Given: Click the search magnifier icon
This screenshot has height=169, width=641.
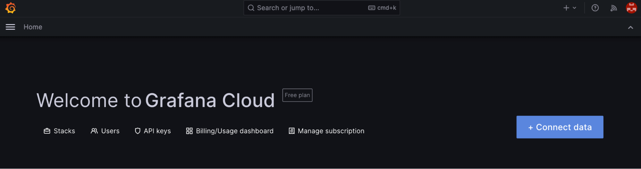Looking at the screenshot, I should pos(251,8).
